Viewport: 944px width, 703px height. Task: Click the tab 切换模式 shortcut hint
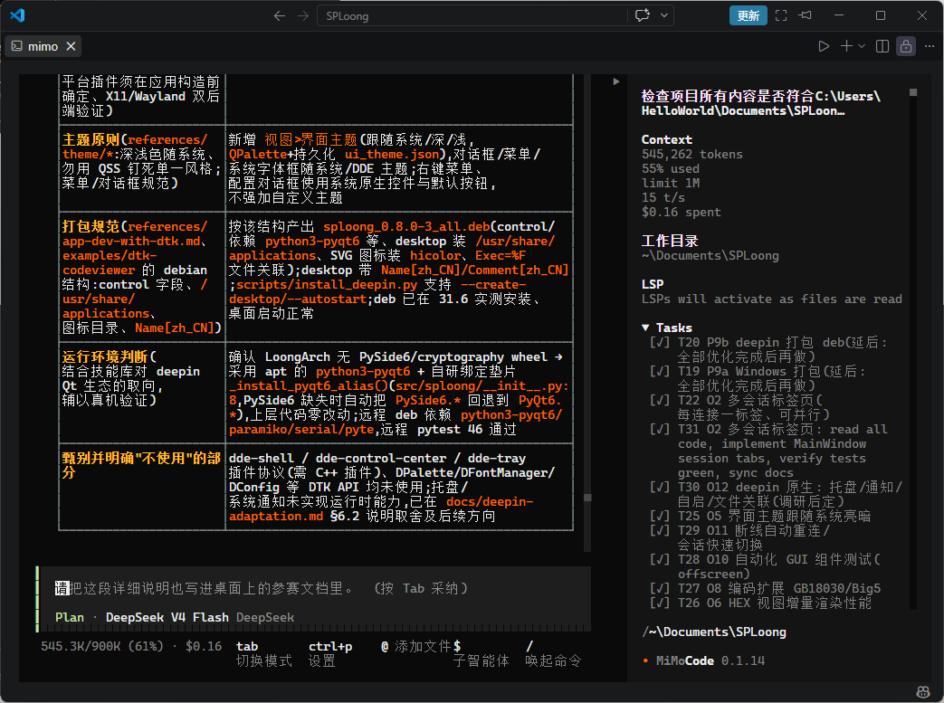click(x=263, y=653)
